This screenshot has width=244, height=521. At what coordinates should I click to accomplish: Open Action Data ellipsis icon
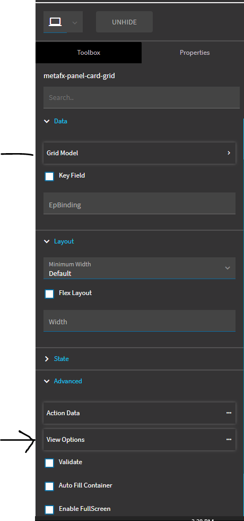click(229, 413)
